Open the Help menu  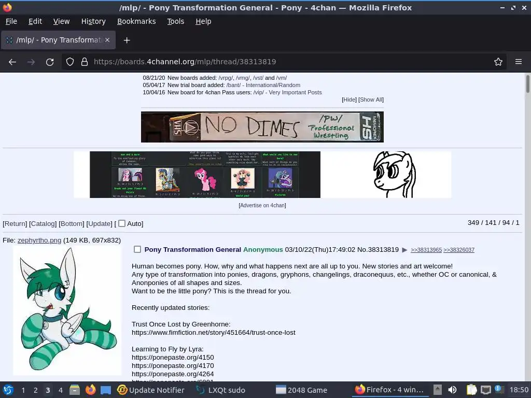(203, 21)
